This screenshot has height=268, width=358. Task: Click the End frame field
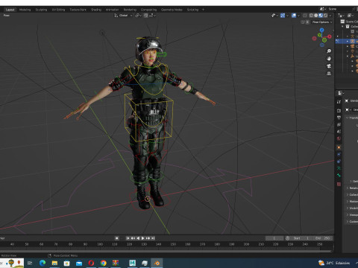point(322,238)
